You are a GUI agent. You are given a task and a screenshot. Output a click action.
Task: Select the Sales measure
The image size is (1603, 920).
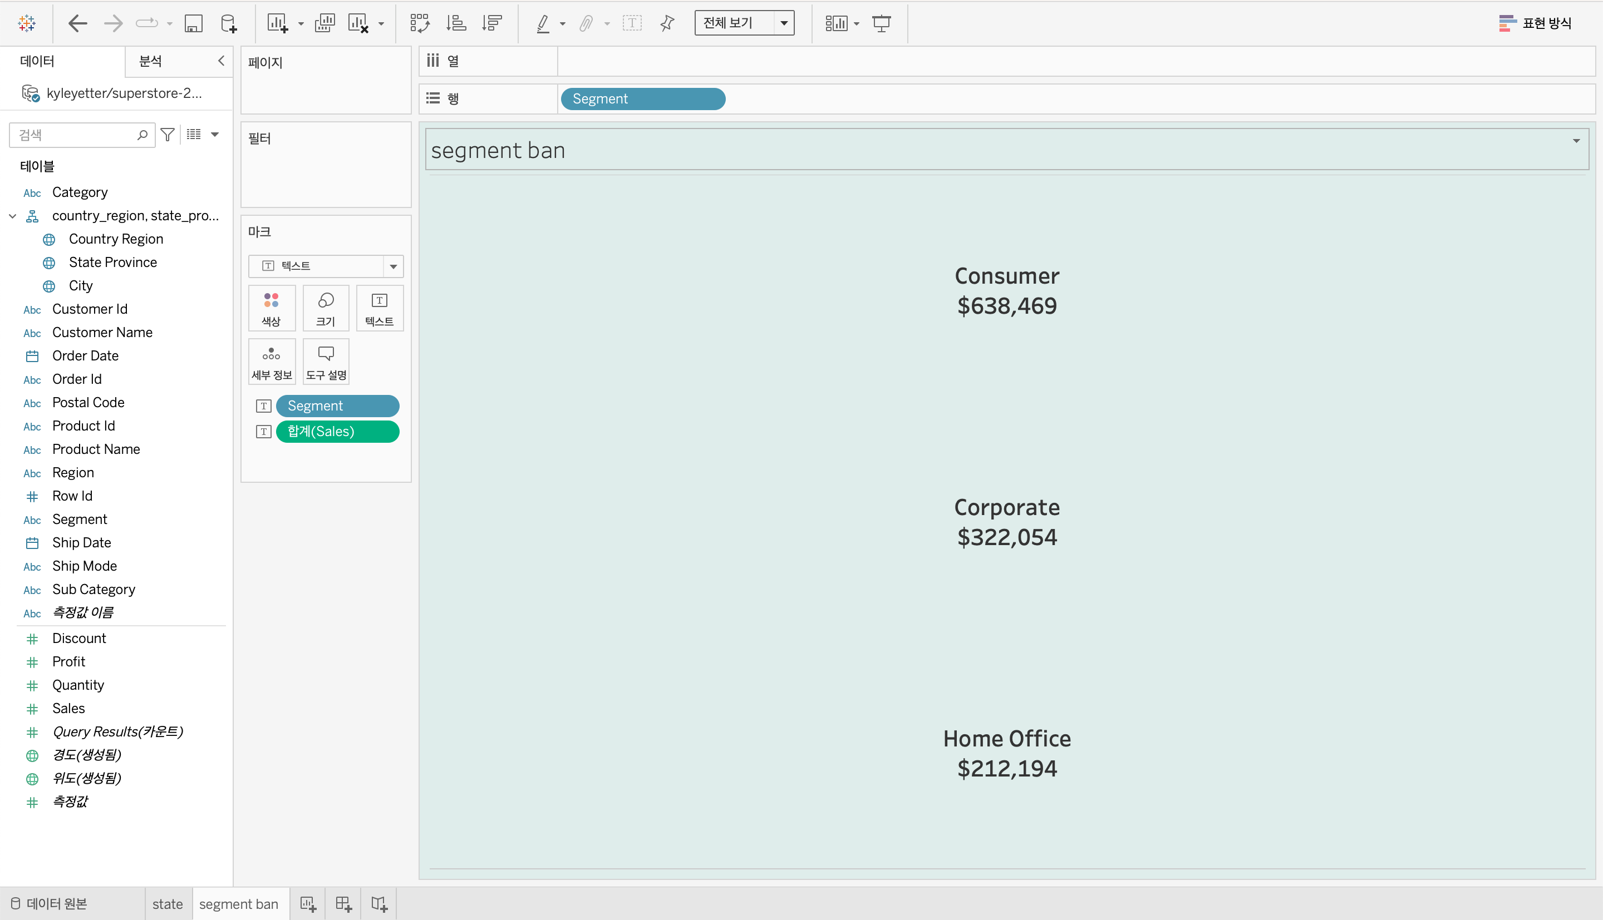[68, 708]
